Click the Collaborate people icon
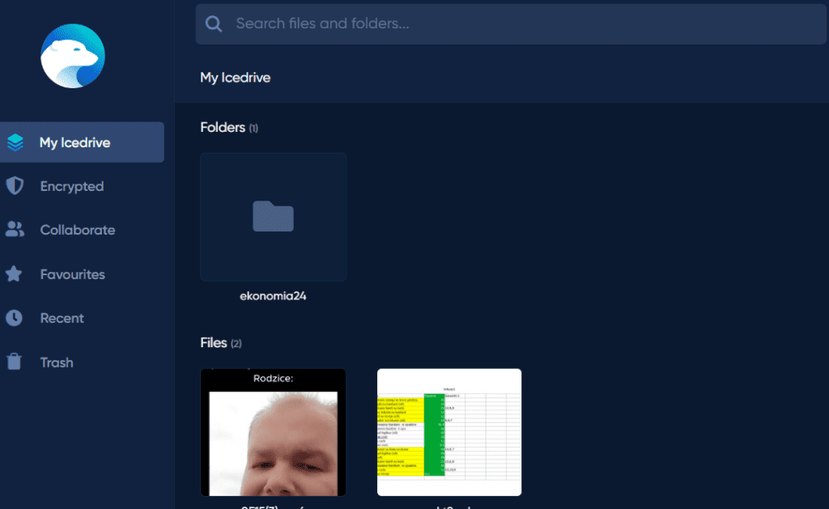This screenshot has height=509, width=829. 15,230
